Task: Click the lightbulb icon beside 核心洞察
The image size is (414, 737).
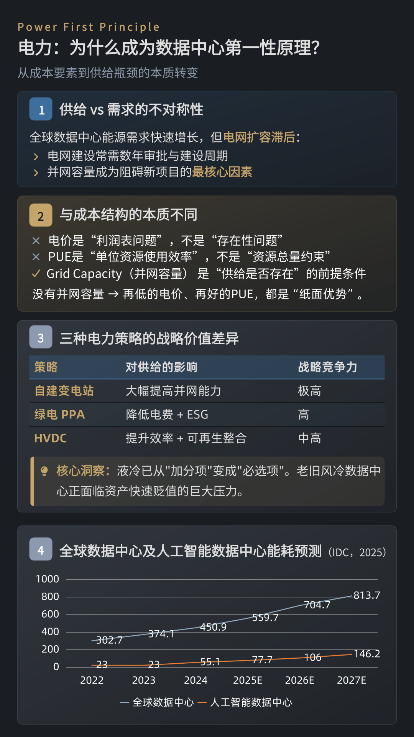Action: point(44,471)
